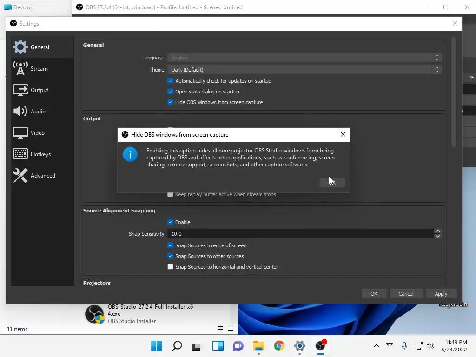Open the taskbar clock and date
The height and width of the screenshot is (357, 476).
(x=454, y=346)
